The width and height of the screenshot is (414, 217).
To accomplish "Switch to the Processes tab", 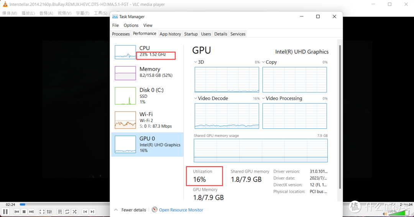I will point(121,34).
